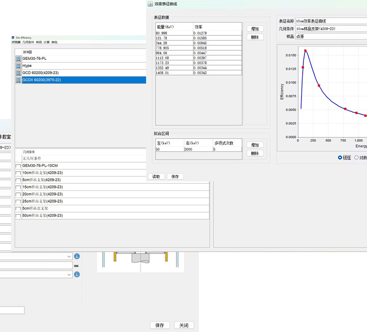The width and height of the screenshot is (367, 332).
Task: Check the 5cm样品支架(4209-23) checkbox
Action: [18, 180]
